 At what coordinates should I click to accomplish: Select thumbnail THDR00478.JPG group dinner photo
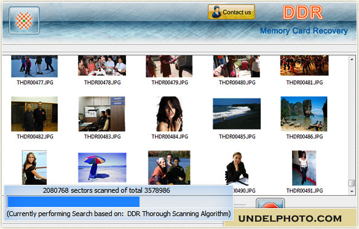[102, 66]
